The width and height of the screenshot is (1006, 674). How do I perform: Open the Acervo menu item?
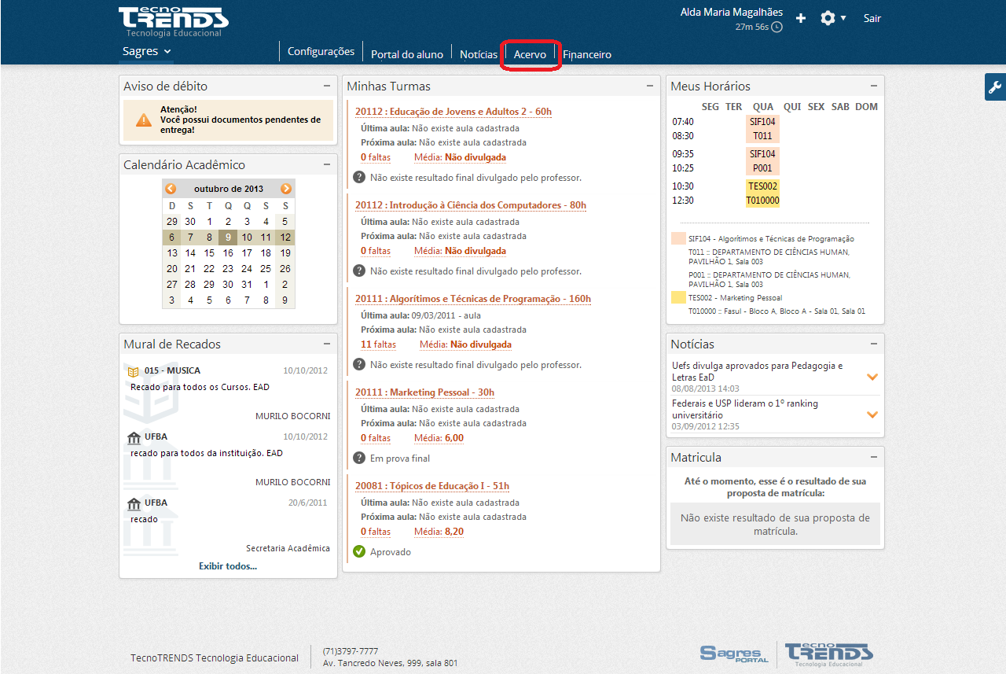[x=530, y=54]
